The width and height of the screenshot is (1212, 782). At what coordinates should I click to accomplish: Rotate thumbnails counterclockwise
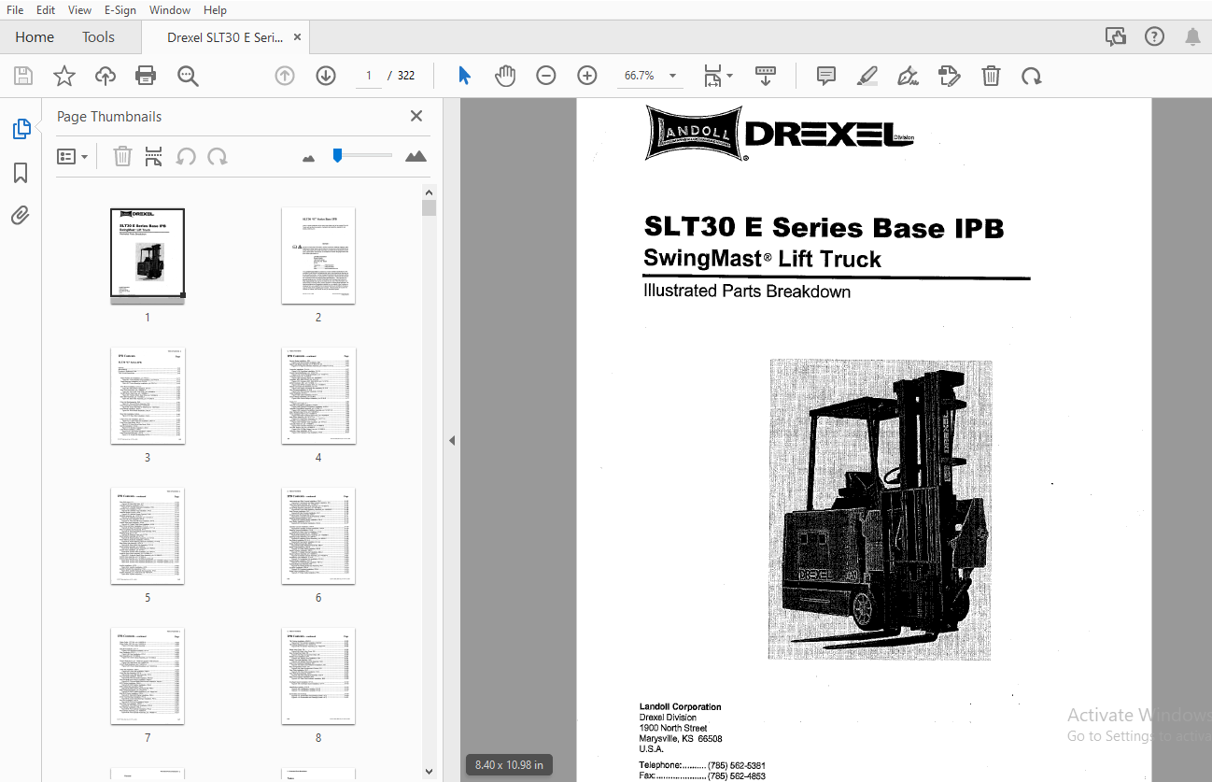tap(186, 157)
